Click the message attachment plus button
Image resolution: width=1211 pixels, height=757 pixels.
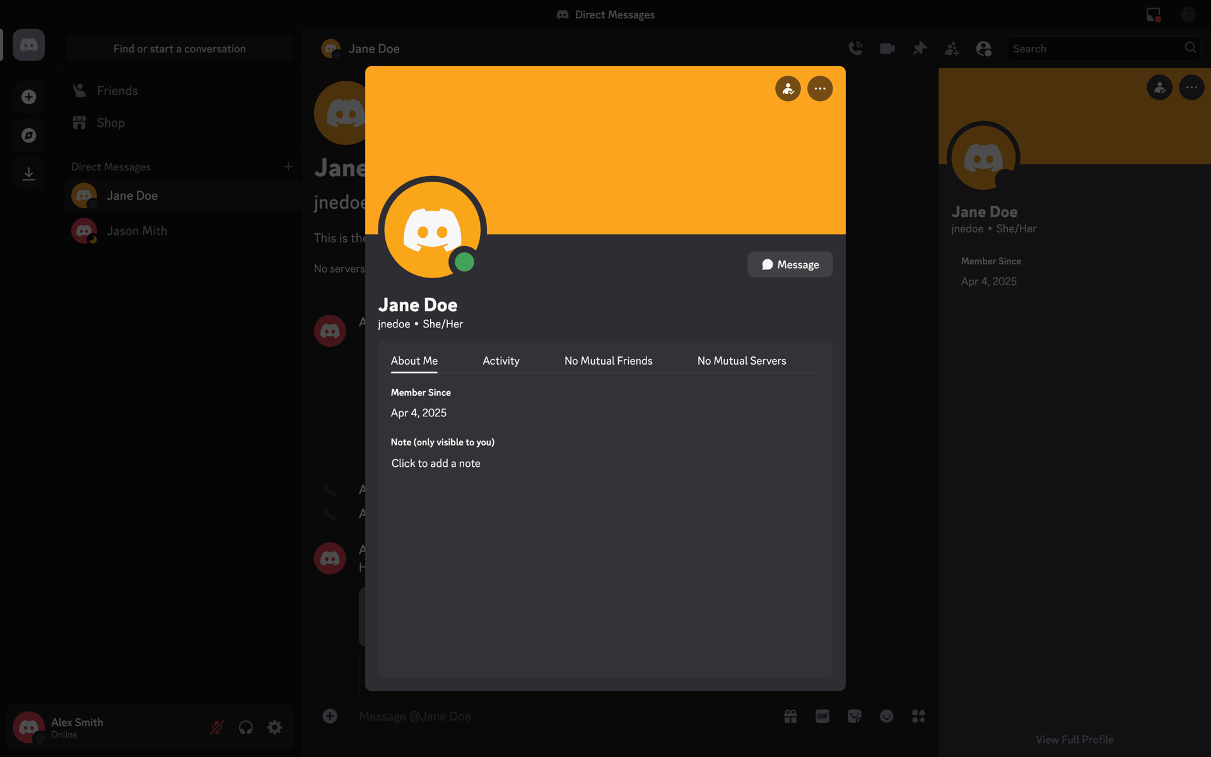tap(330, 716)
